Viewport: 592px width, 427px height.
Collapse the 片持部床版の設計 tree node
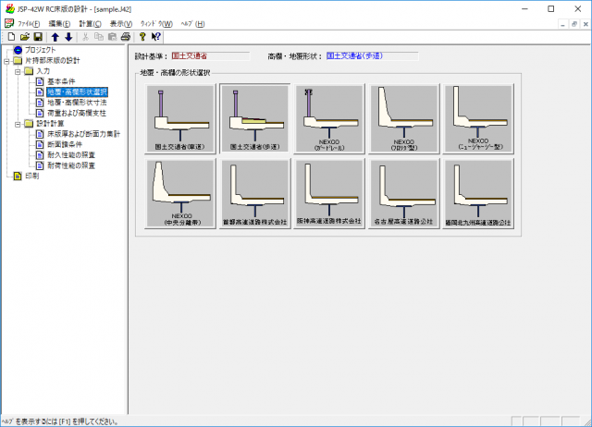[6, 61]
